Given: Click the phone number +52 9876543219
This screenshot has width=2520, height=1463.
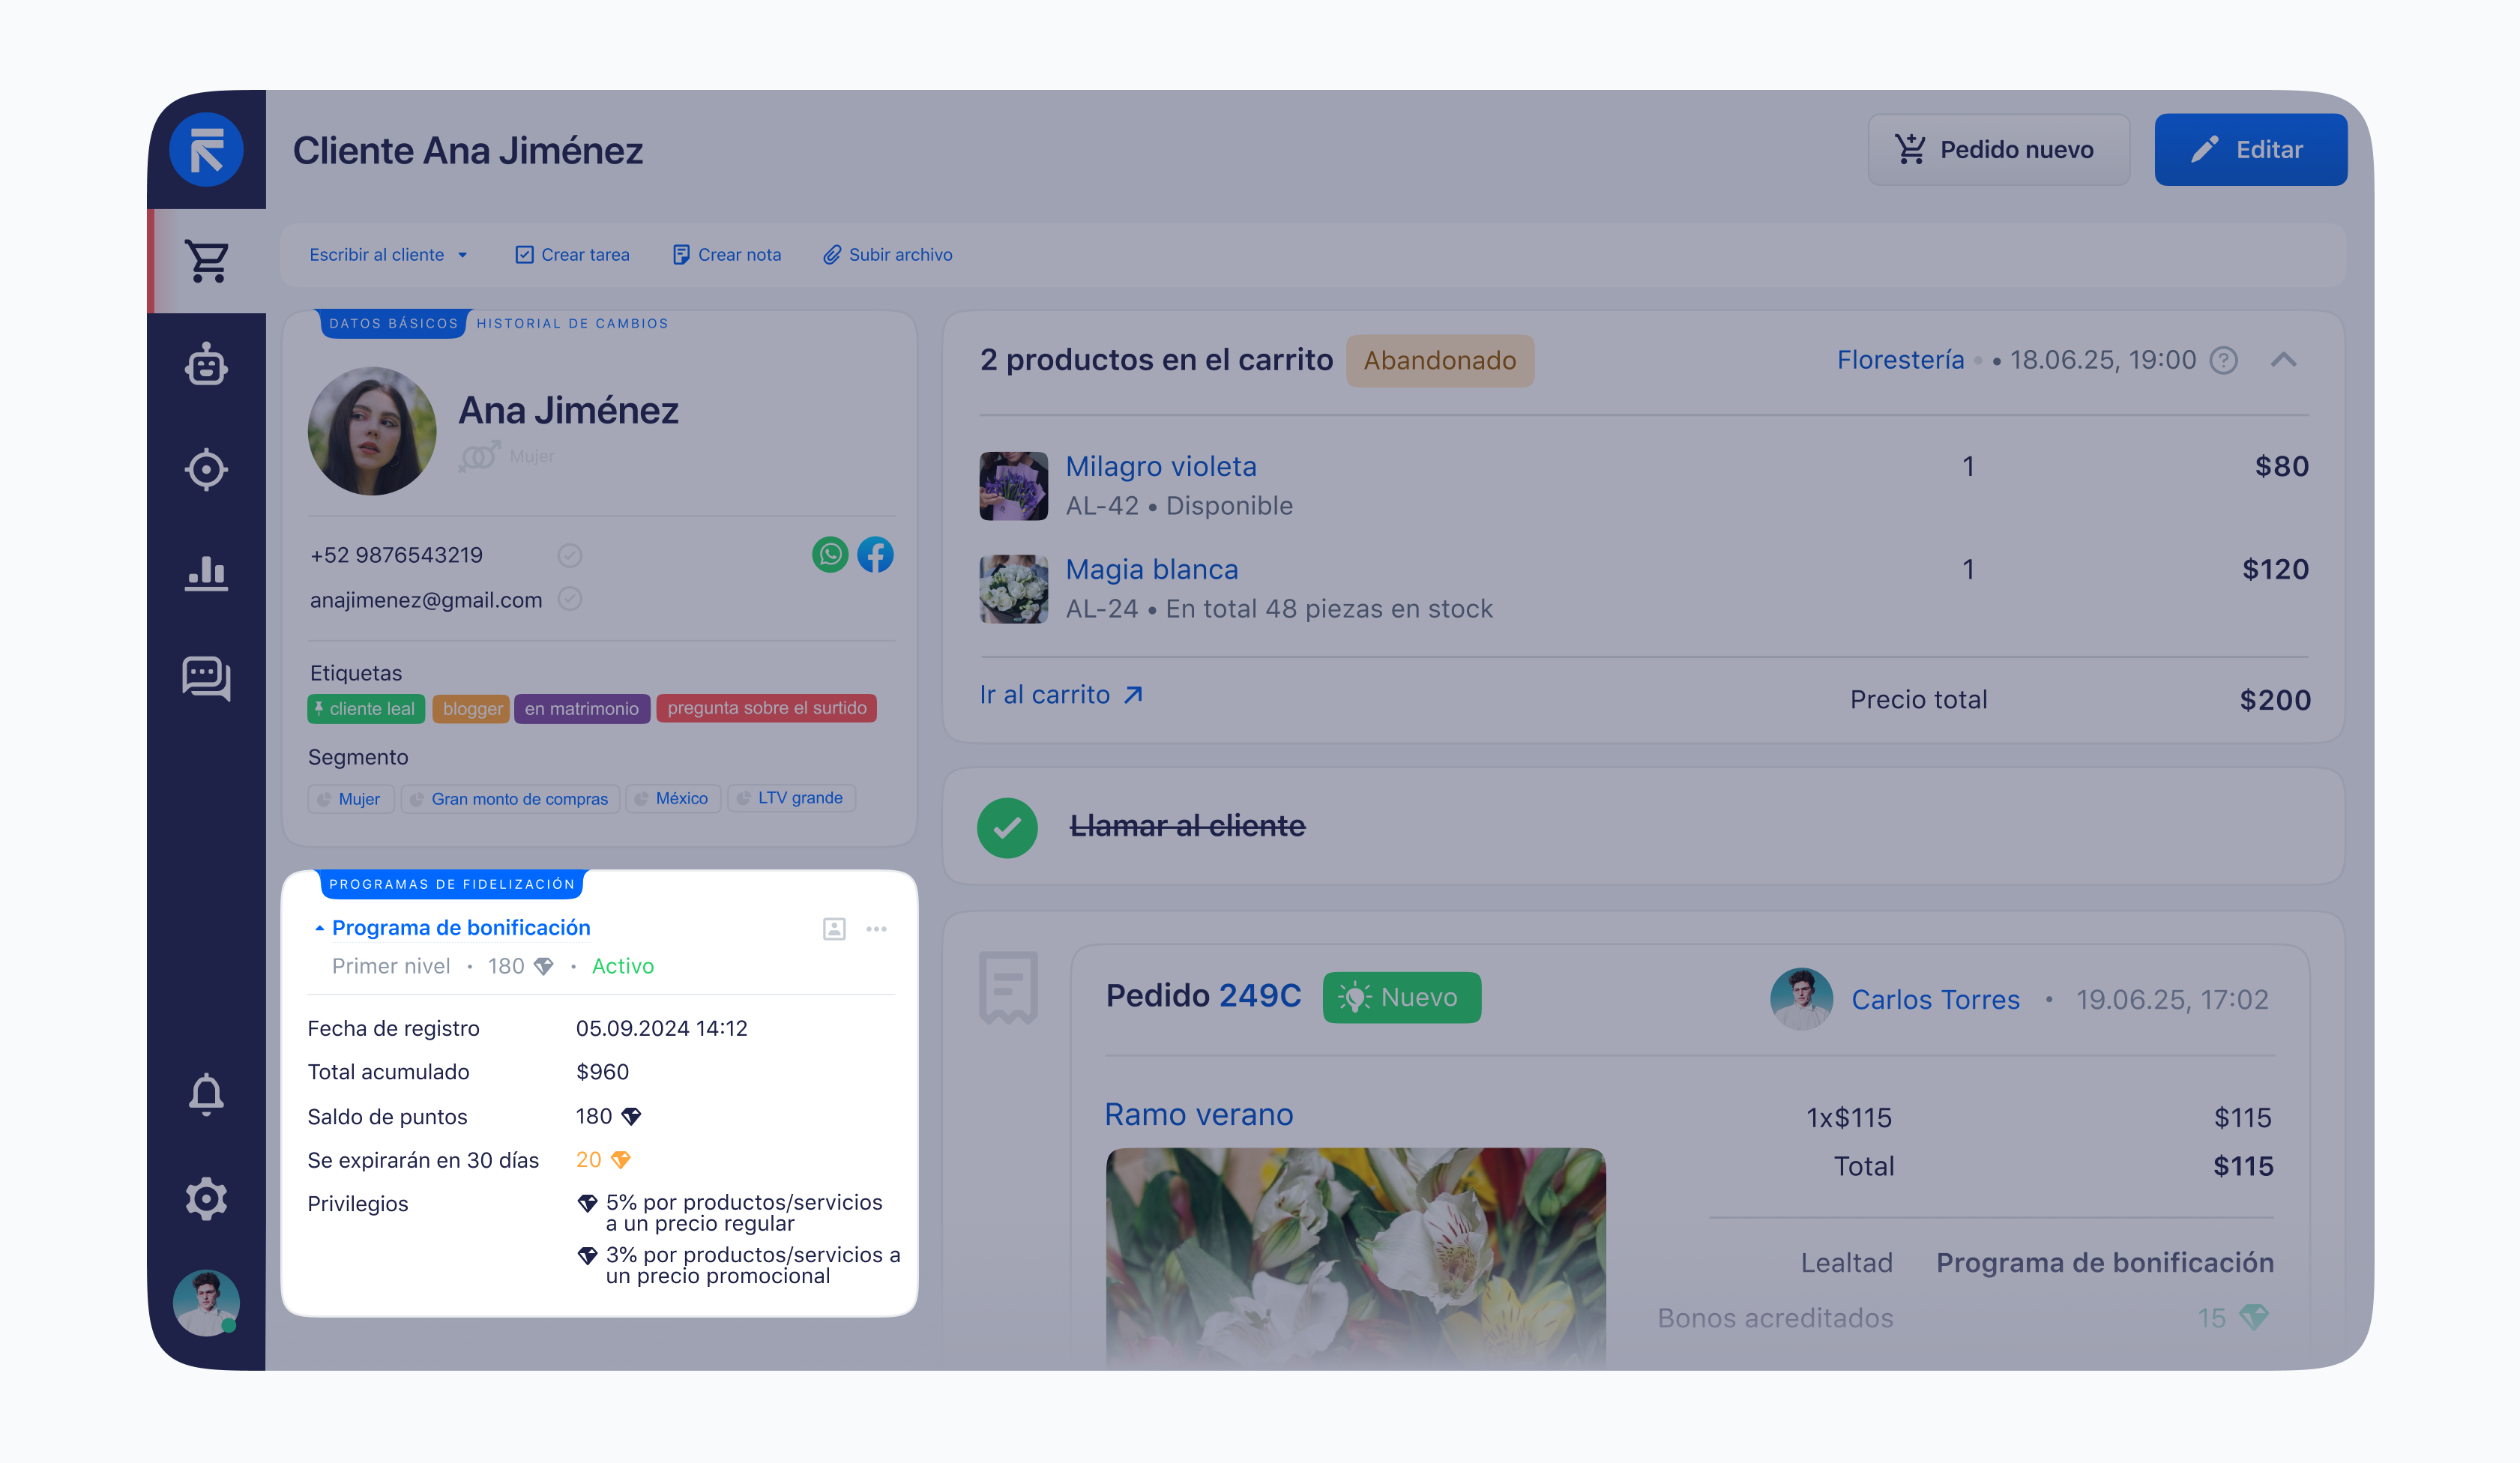Looking at the screenshot, I should click(396, 555).
